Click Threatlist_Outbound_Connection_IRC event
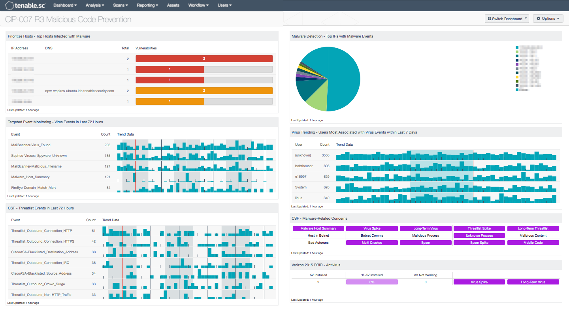 [41, 263]
